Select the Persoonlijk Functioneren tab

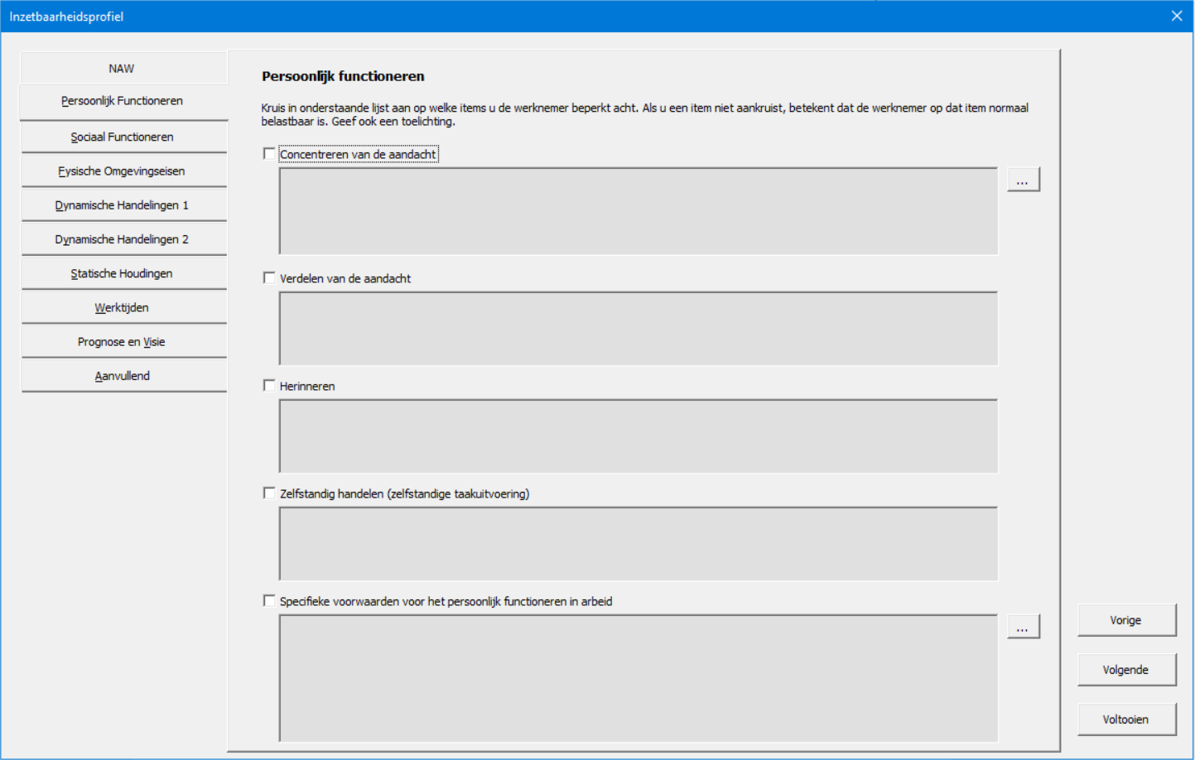point(122,101)
